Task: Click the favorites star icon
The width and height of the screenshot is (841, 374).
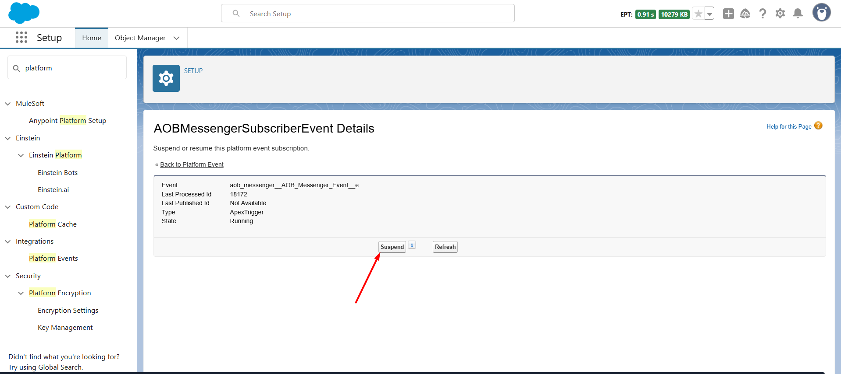Action: (x=698, y=14)
